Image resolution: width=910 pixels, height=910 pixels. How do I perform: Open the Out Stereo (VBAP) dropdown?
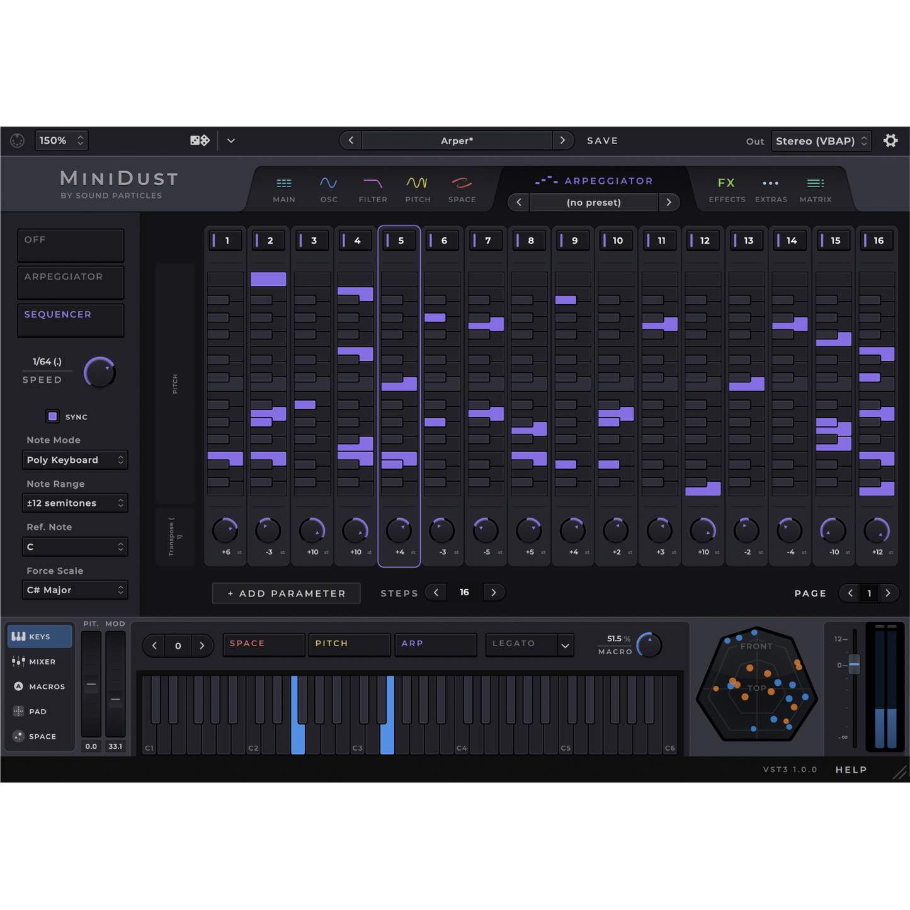pyautogui.click(x=821, y=141)
